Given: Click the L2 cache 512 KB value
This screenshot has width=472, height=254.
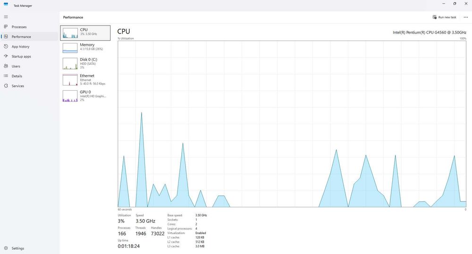Looking at the screenshot, I should click(x=200, y=242).
